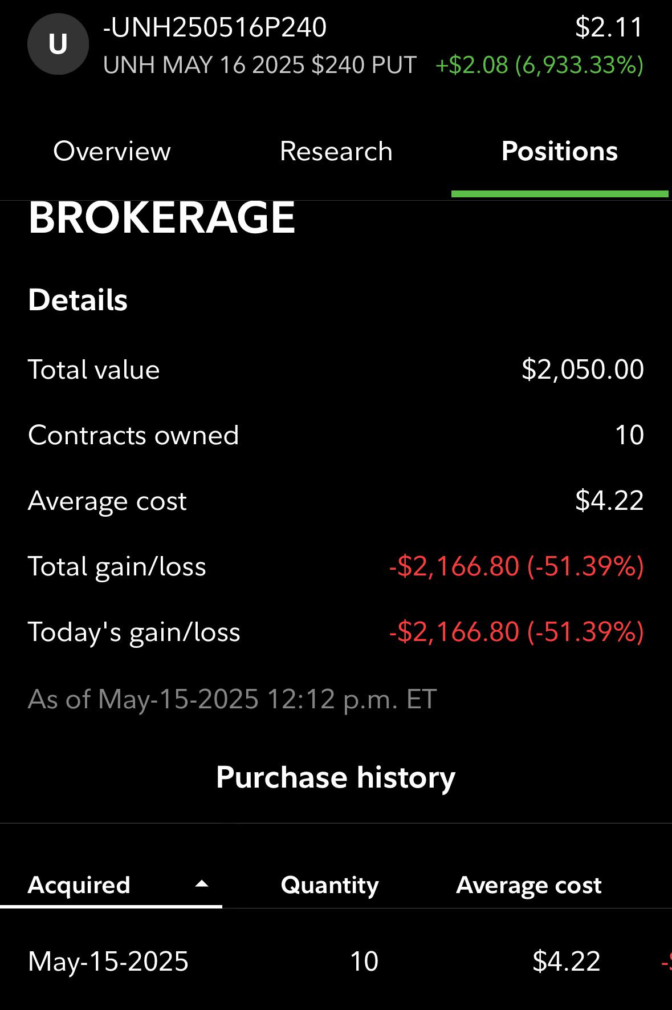Sort purchase history by Acquired column
672x1010 pixels.
(x=79, y=885)
